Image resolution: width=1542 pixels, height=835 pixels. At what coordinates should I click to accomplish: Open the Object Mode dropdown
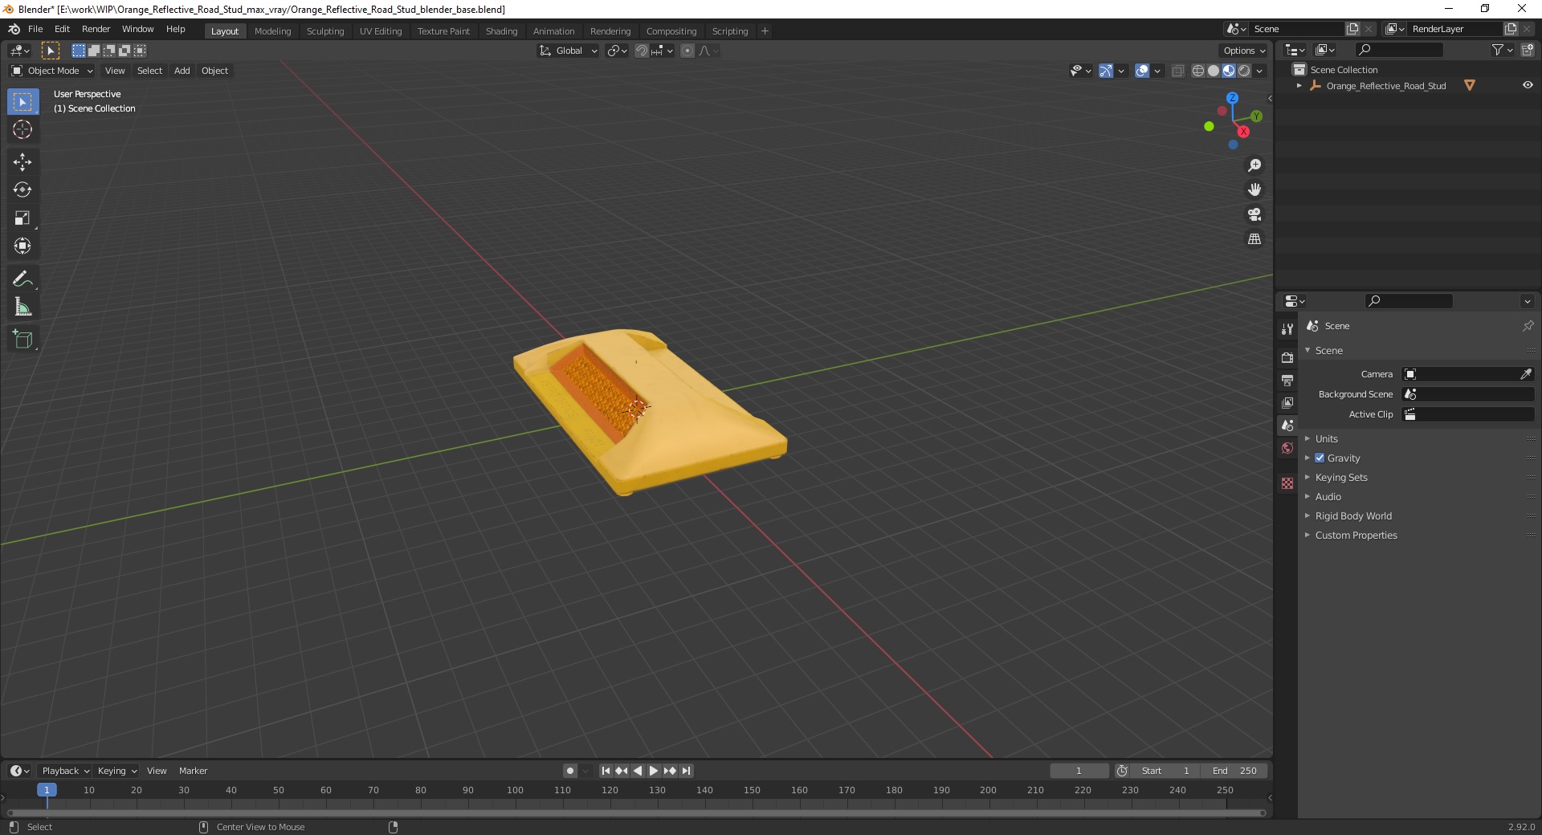point(51,71)
